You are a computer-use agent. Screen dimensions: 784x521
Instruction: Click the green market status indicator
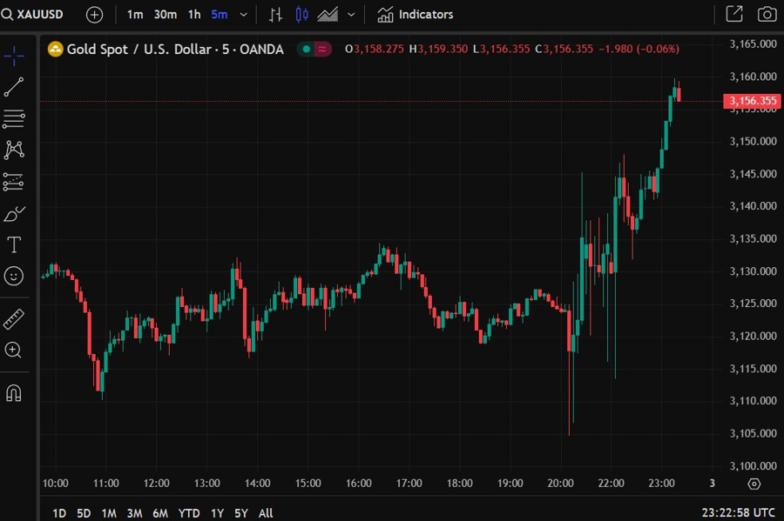click(x=307, y=49)
